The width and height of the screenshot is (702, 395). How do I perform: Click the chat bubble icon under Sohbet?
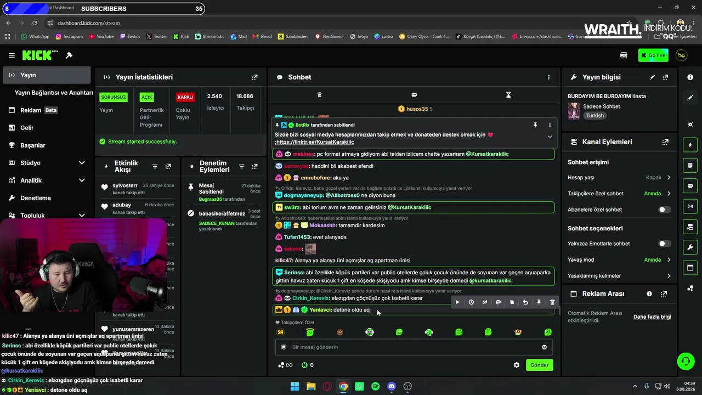click(x=414, y=95)
